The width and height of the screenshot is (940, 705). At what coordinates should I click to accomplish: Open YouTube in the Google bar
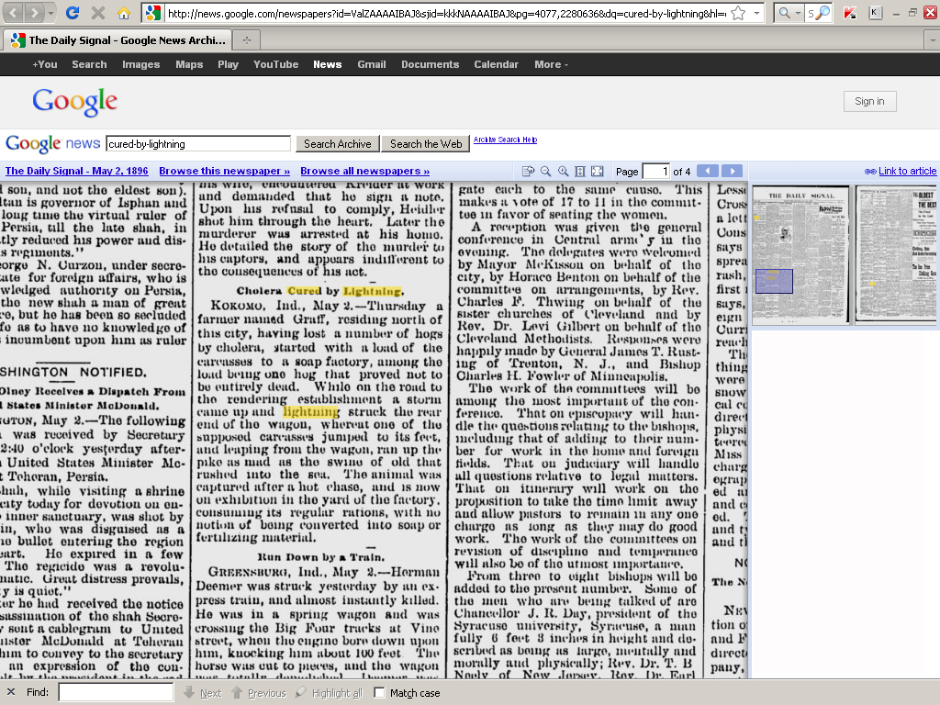coord(275,64)
